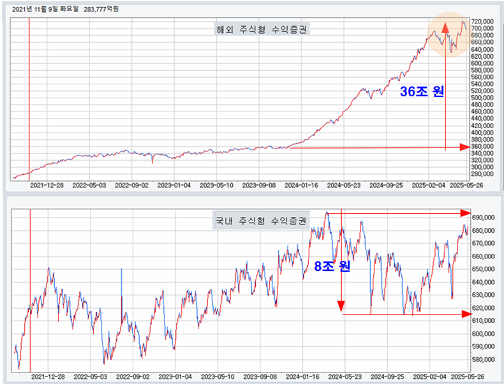
Task: Select the red vertical date cursor in overseas chart
Action: [29, 99]
